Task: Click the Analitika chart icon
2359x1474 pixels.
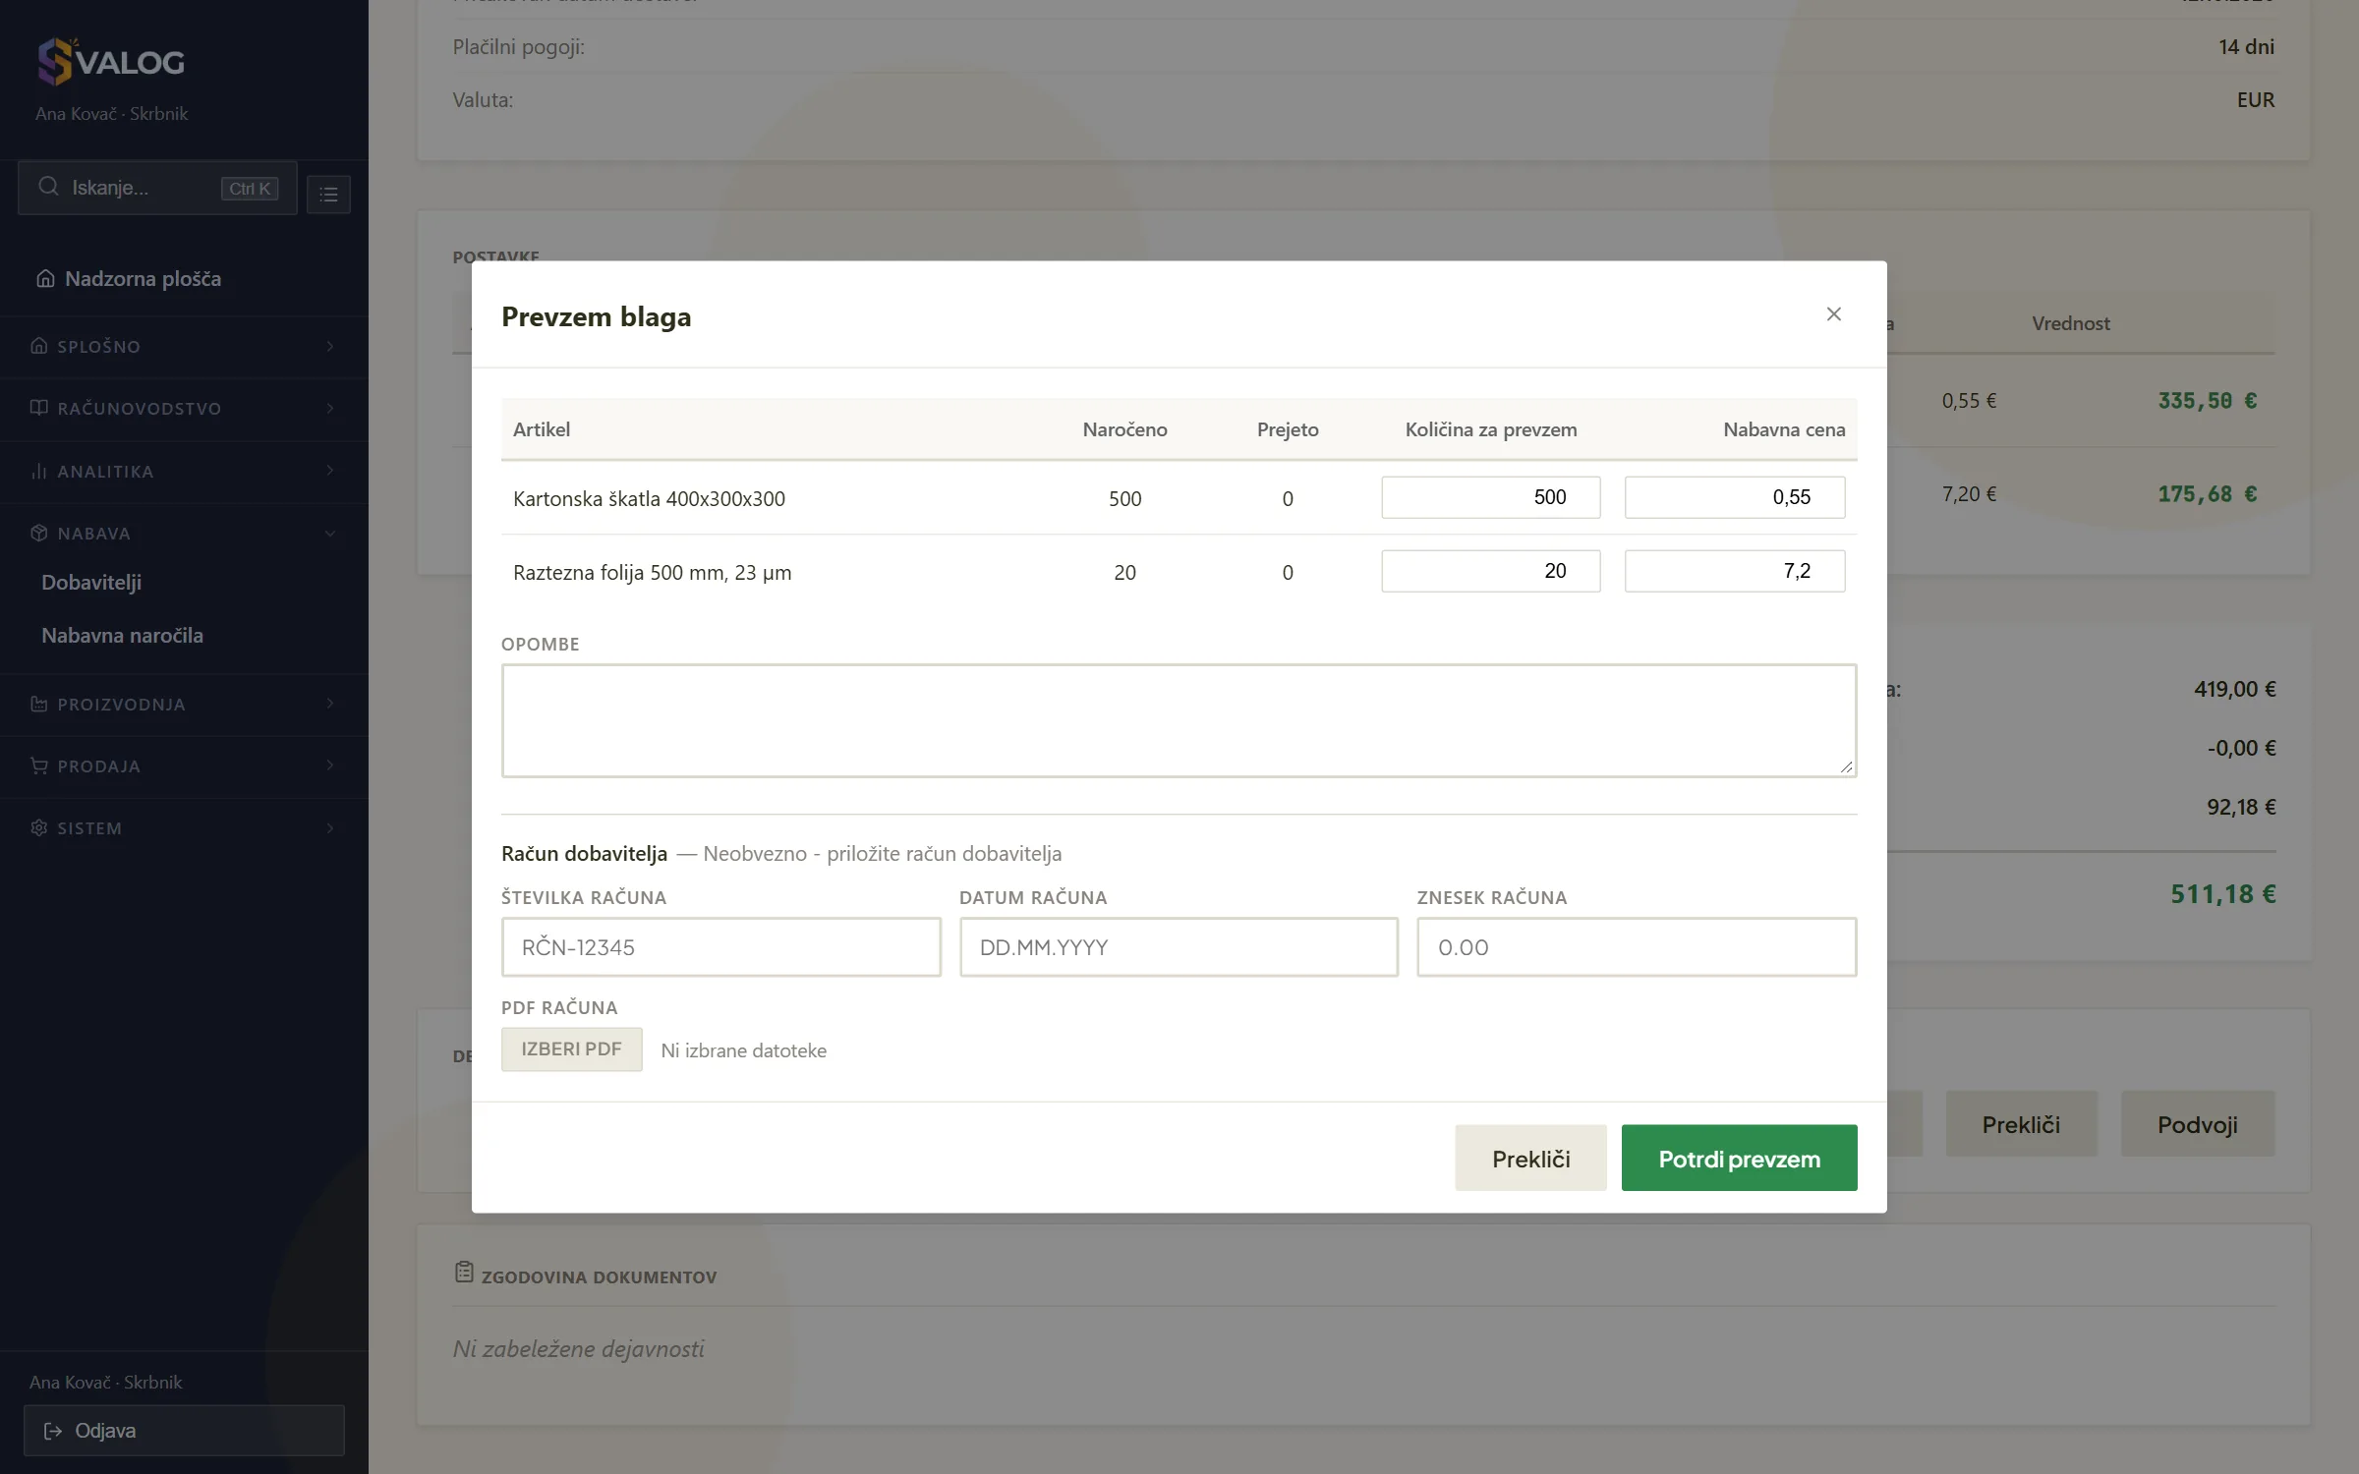Action: tap(39, 471)
